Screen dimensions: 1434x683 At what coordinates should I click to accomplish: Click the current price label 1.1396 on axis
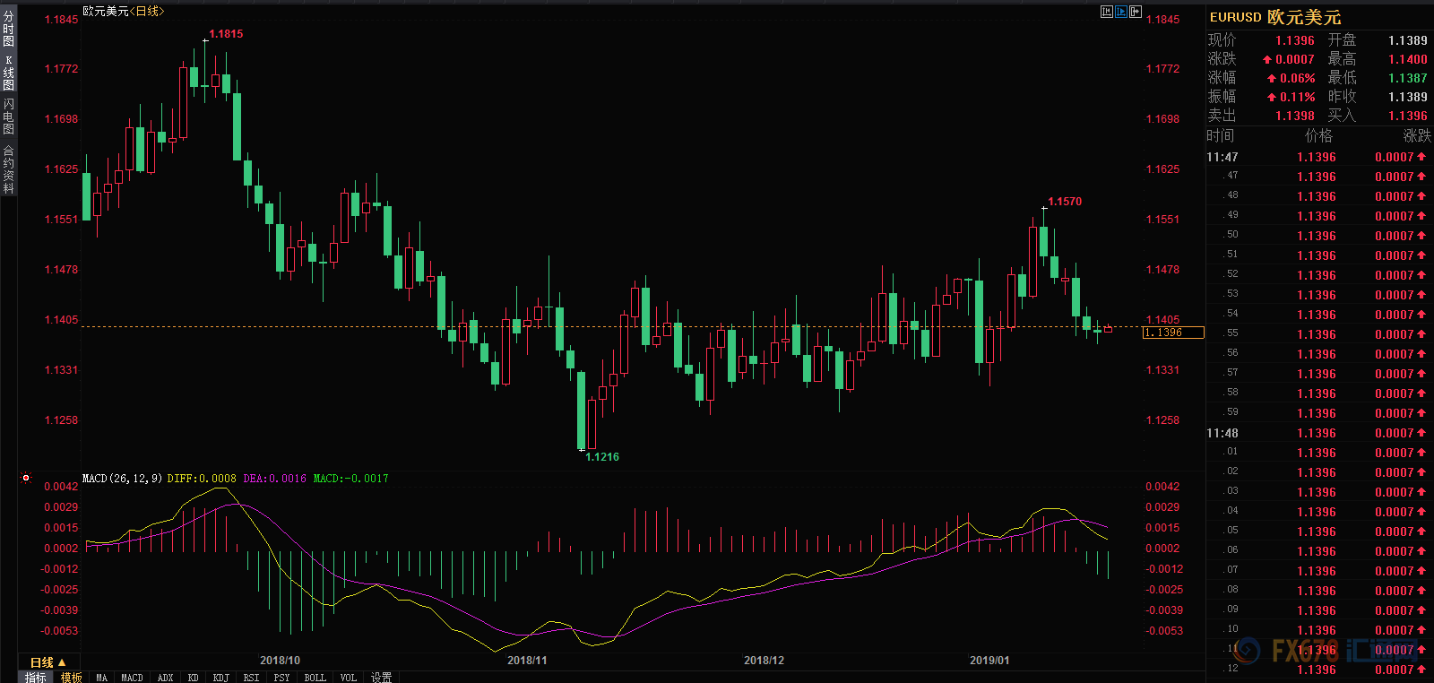pos(1173,333)
